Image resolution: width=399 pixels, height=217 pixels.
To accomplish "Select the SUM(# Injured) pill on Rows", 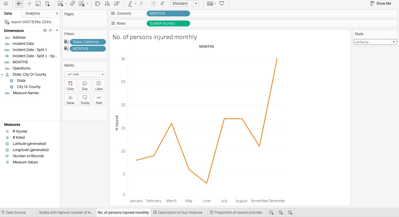I will coord(168,23).
